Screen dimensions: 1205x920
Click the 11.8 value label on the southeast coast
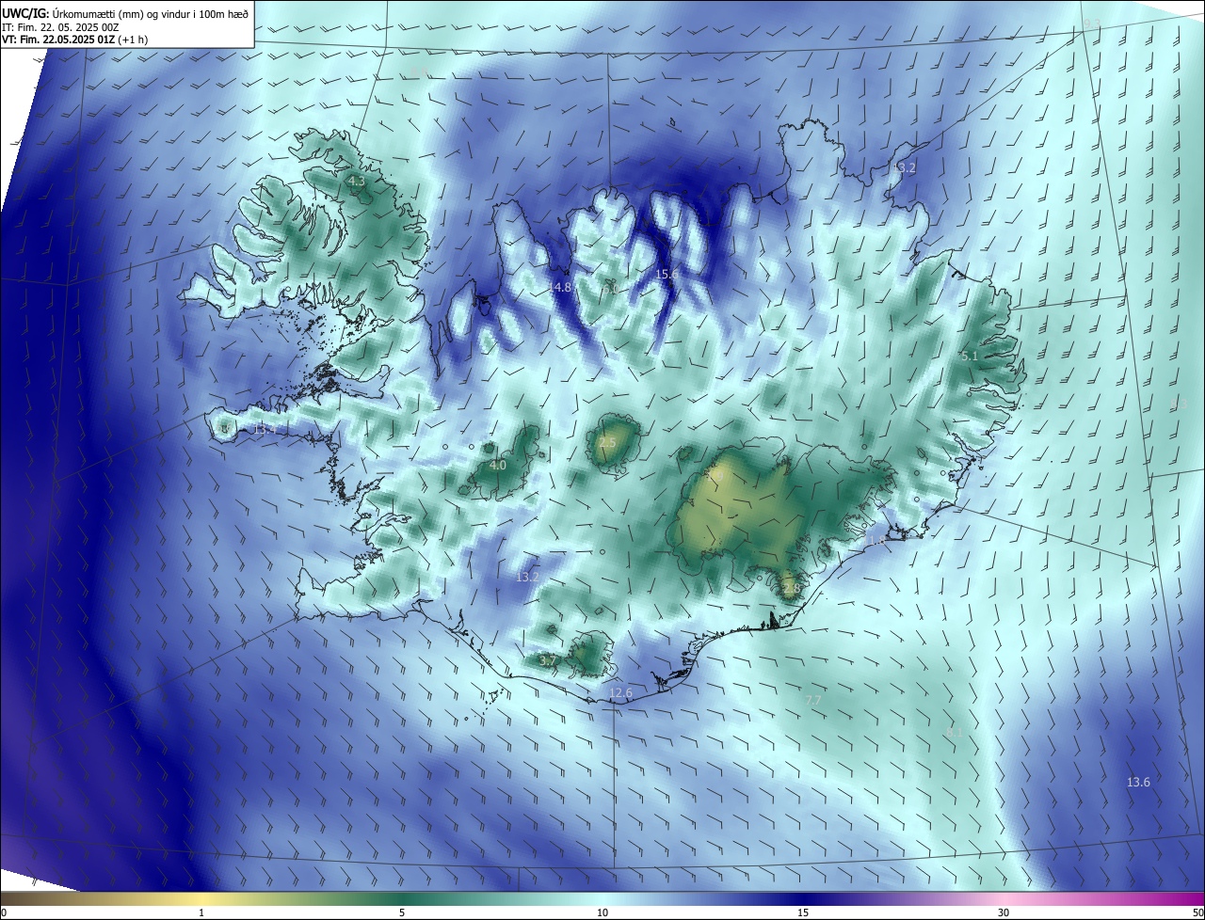click(x=876, y=541)
